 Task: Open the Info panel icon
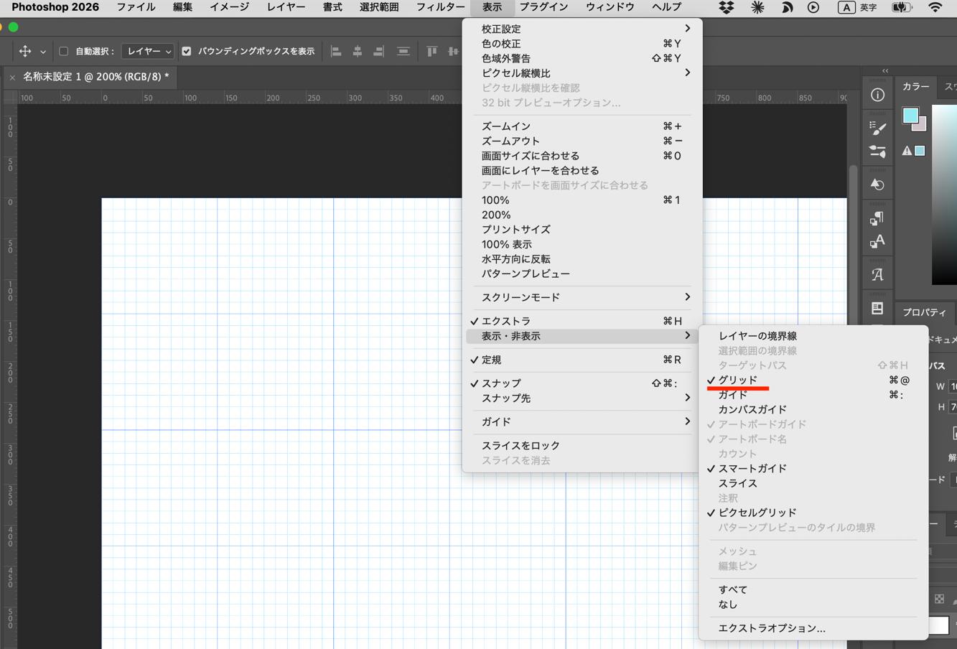pos(877,95)
